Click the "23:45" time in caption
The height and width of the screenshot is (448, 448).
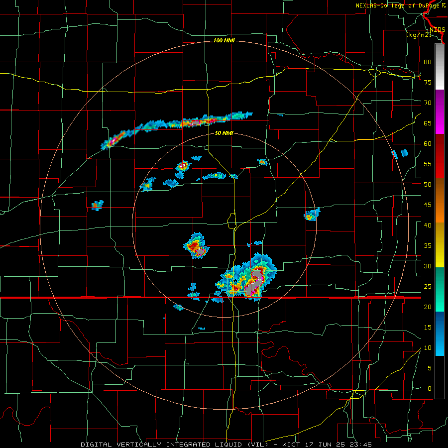coord(361,445)
